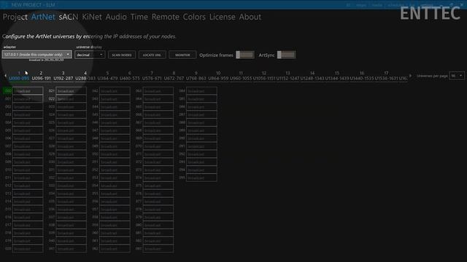Select universe page 13 U1152-1247

click(287, 76)
